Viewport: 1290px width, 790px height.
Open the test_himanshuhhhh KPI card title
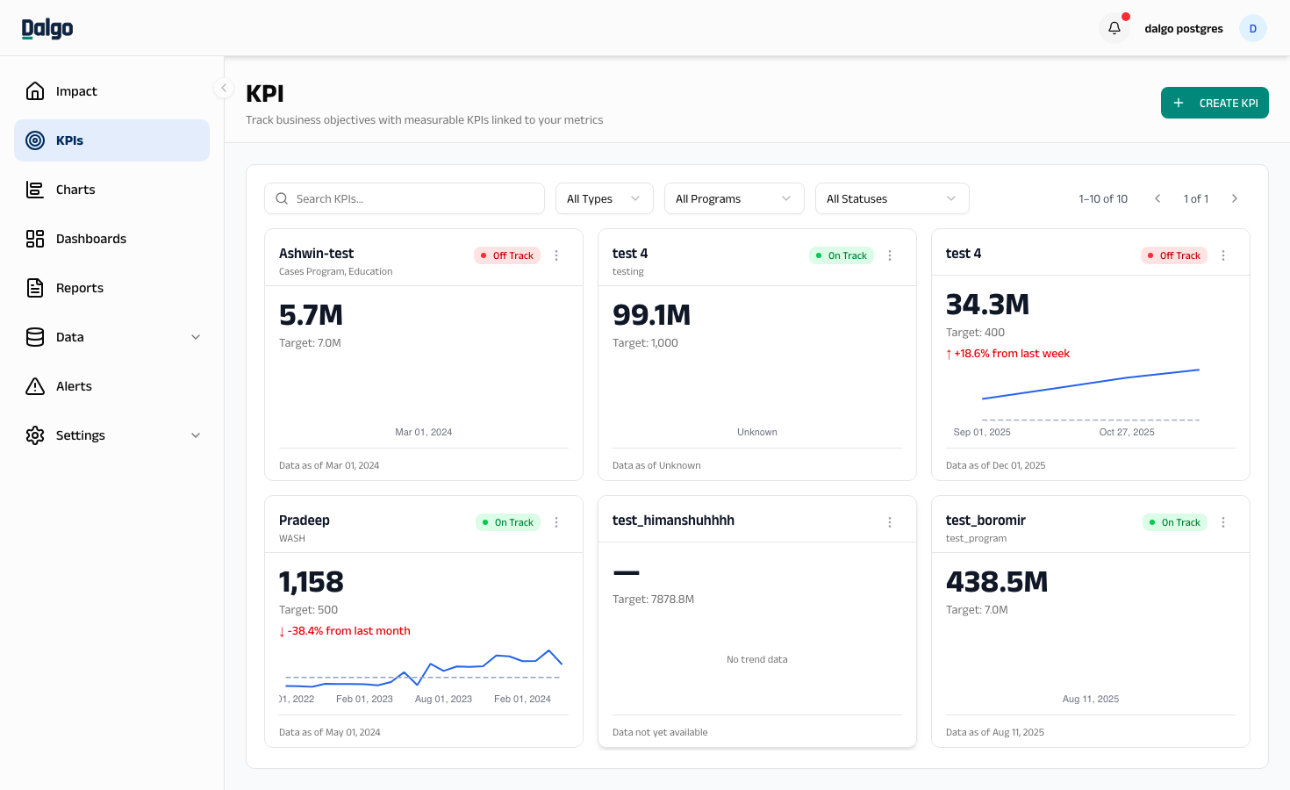[x=673, y=521]
